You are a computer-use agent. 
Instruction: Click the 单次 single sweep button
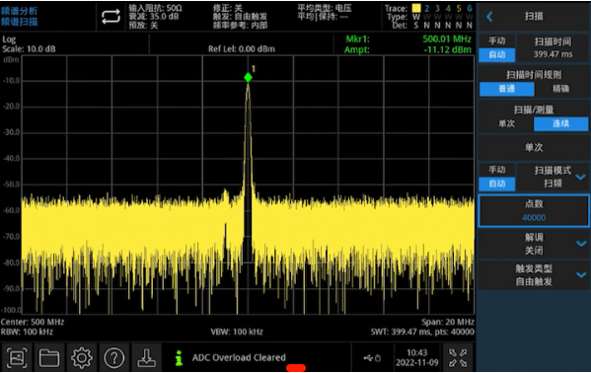pos(534,147)
